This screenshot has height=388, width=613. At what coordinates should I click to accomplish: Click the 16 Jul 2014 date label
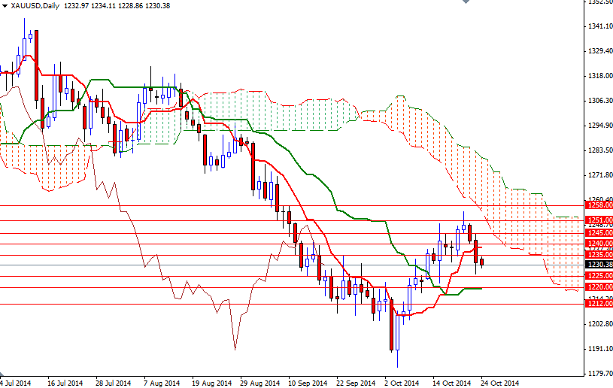tap(65, 381)
